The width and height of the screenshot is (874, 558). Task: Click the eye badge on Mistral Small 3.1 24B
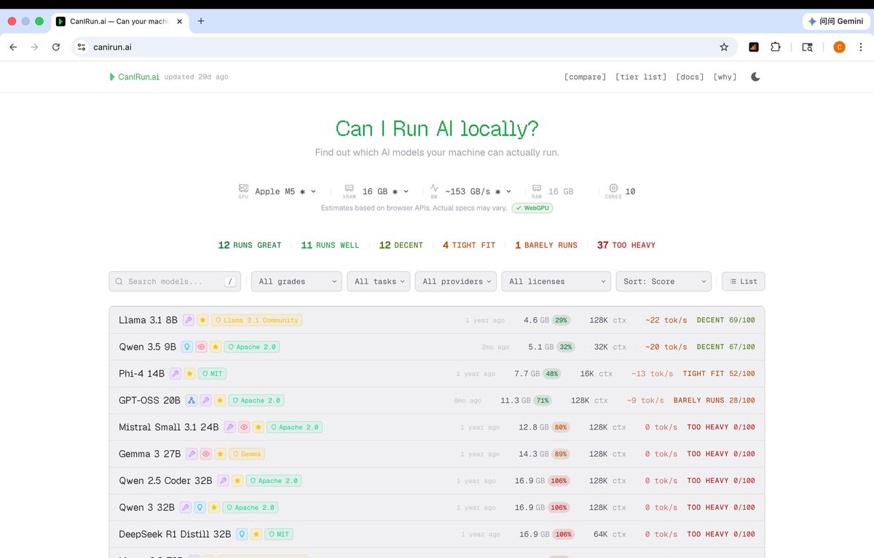coord(244,427)
